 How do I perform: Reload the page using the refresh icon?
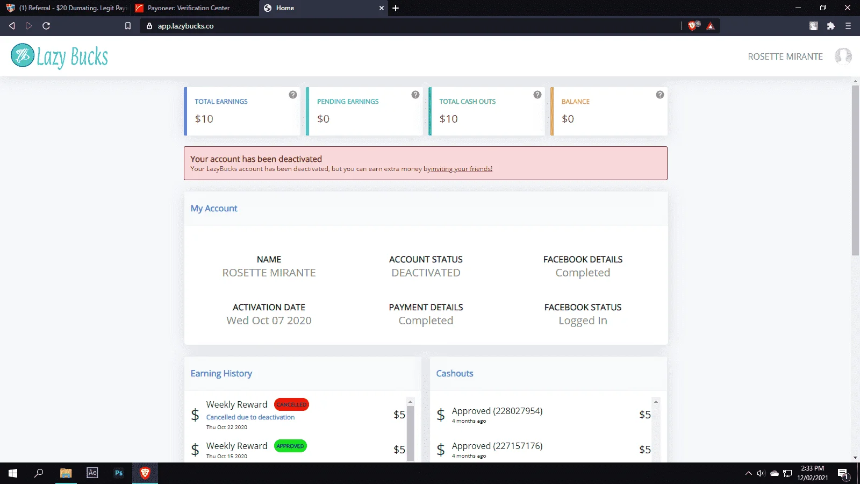coord(46,26)
